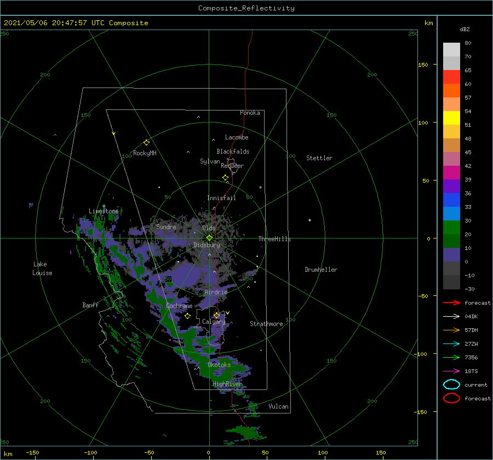This screenshot has width=493, height=460.
Task: Click the Drumheller city label
Action: (321, 270)
